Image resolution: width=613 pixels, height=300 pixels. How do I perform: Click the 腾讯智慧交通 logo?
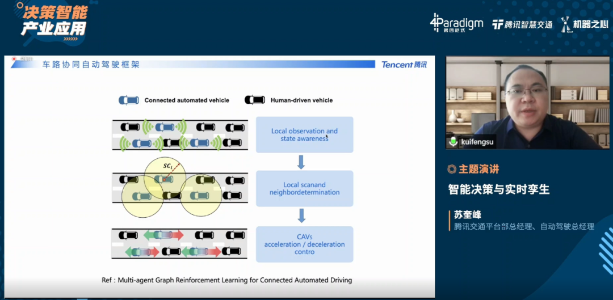(x=522, y=24)
